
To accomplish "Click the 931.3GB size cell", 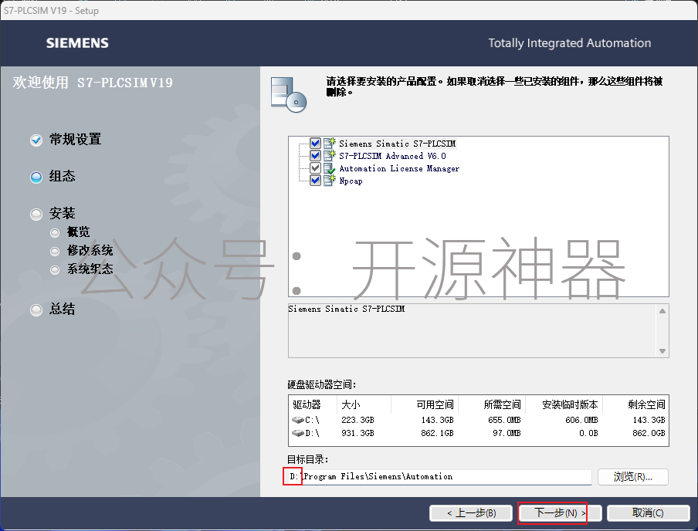I will pyautogui.click(x=357, y=433).
